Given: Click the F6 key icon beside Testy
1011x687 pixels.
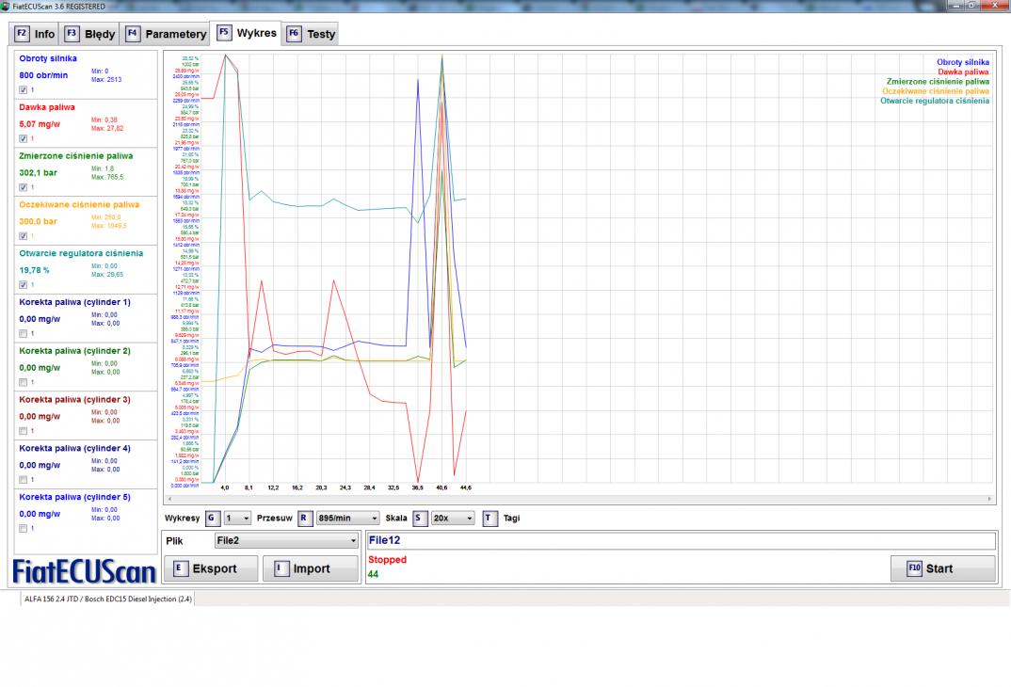Looking at the screenshot, I should click(x=294, y=34).
